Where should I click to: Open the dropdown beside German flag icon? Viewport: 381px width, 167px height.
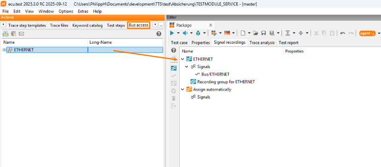pos(234,33)
